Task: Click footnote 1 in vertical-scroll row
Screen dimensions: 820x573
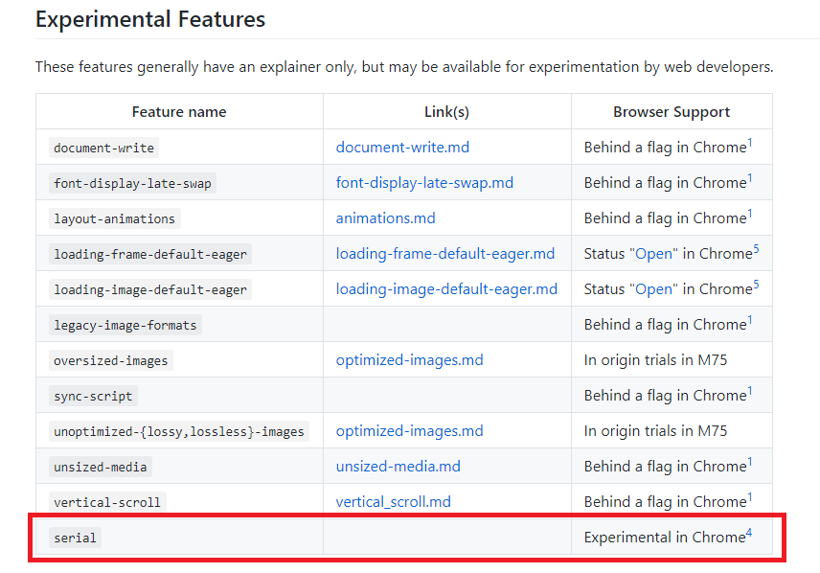Action: point(749,497)
